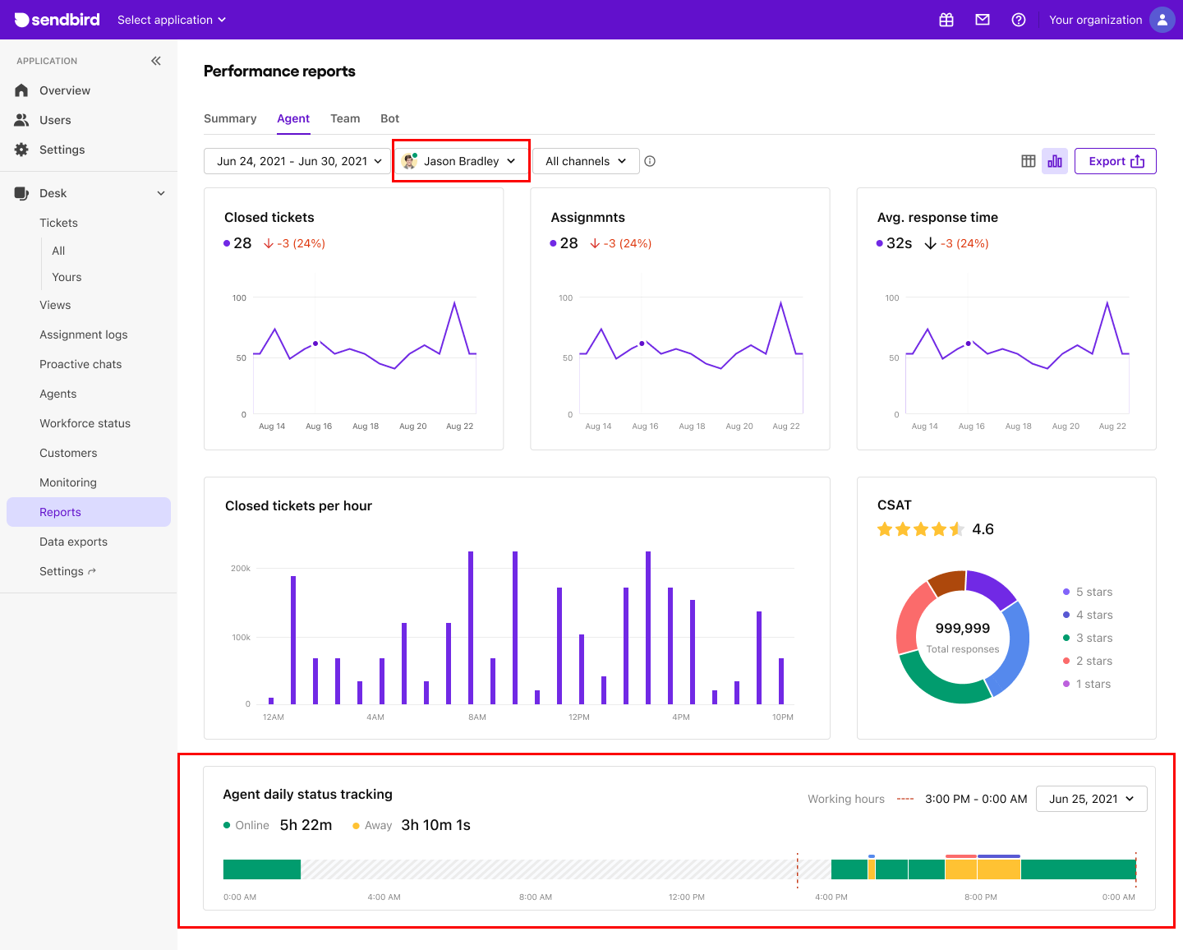Viewport: 1183px width, 950px height.
Task: Click the Sendbird logo
Action: tap(56, 19)
